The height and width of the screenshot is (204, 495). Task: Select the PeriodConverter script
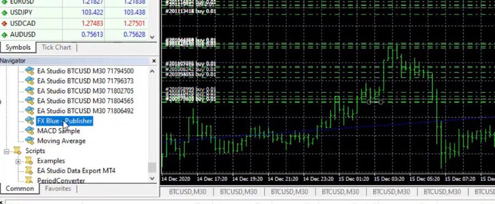pyautogui.click(x=61, y=181)
